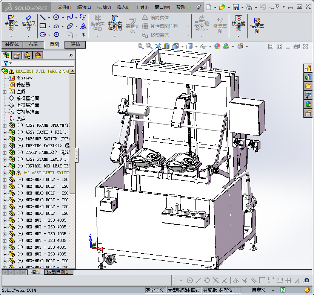Select the Rectangle sketch tool

[43, 26]
